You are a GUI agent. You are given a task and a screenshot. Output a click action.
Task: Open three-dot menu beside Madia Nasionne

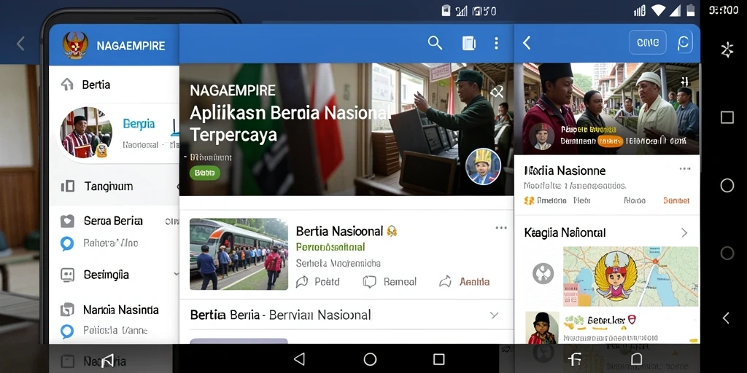coord(685,169)
